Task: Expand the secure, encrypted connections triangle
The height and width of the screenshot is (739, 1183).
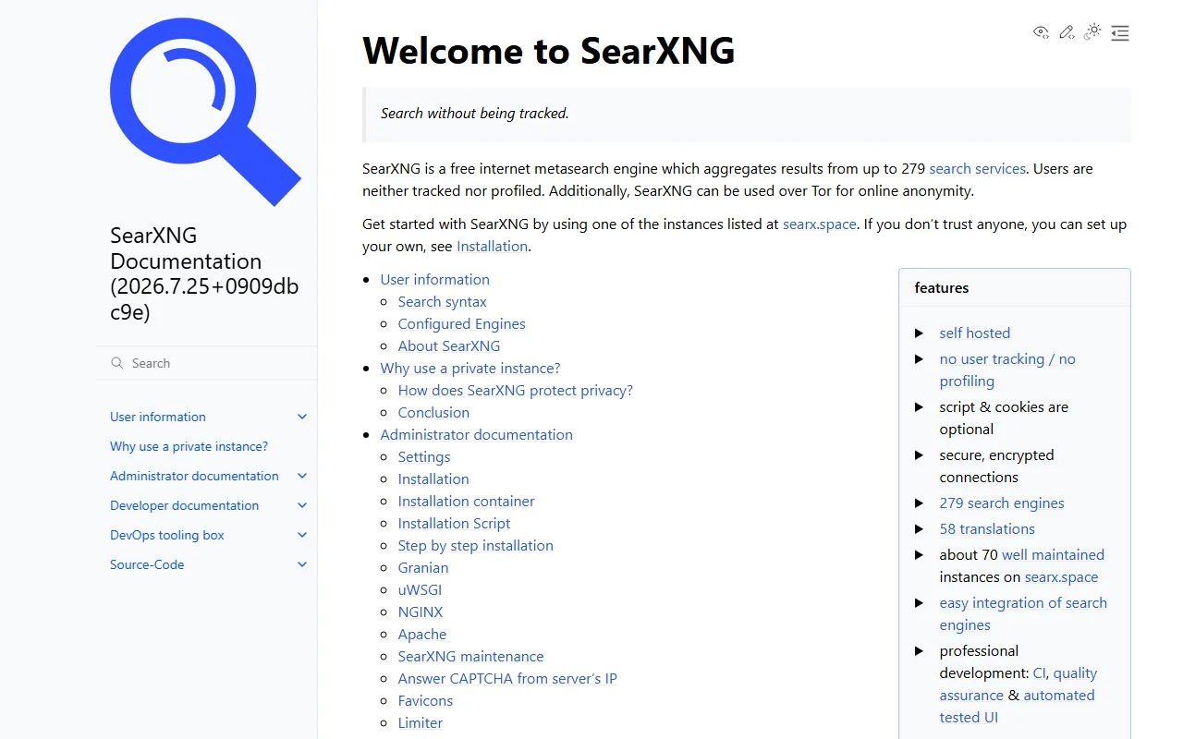Action: (x=920, y=454)
